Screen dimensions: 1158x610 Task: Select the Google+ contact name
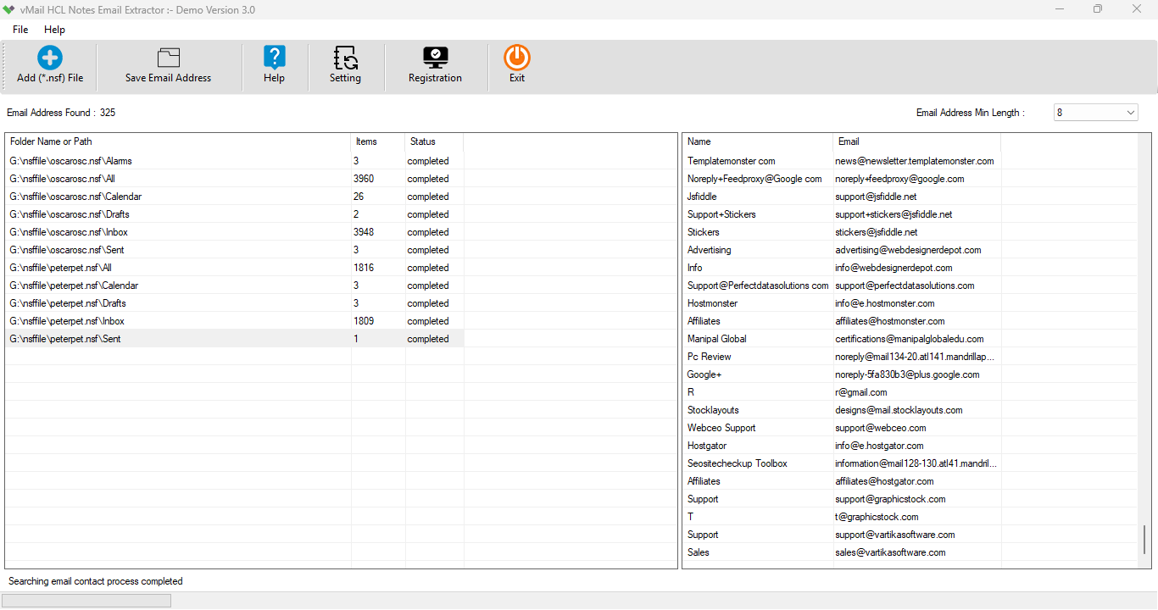[x=704, y=374]
